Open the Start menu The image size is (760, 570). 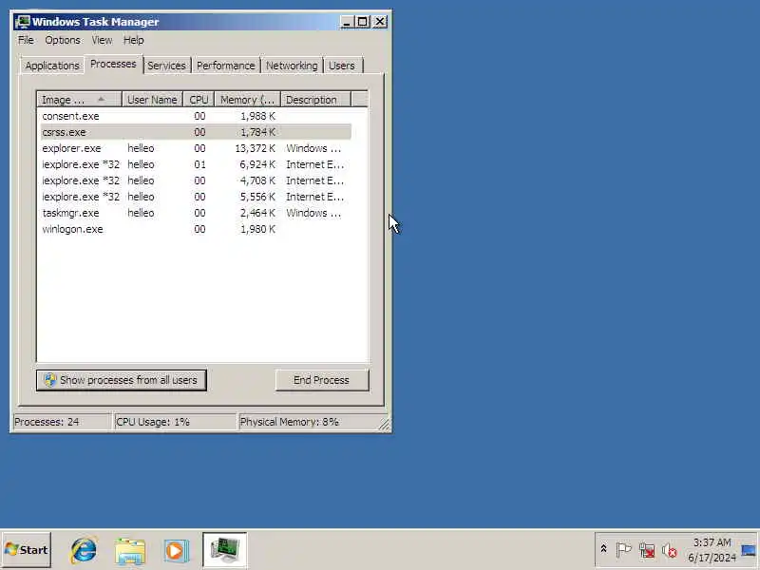[x=27, y=550]
